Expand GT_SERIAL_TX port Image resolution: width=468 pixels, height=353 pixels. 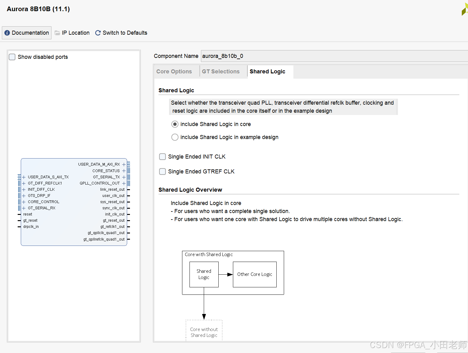click(124, 177)
